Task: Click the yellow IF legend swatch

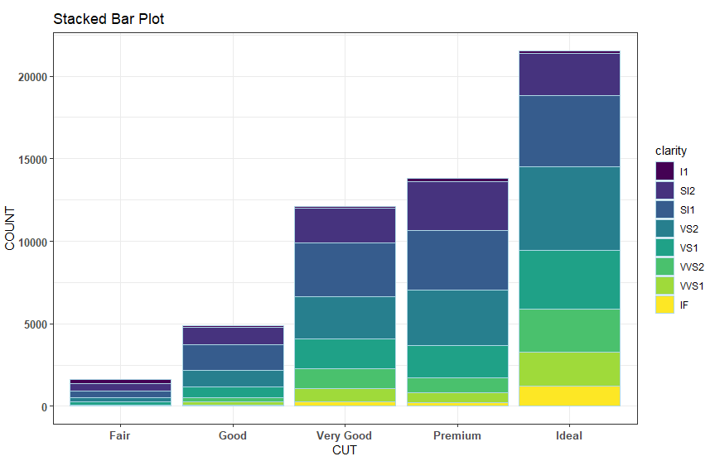Action: pyautogui.click(x=664, y=305)
